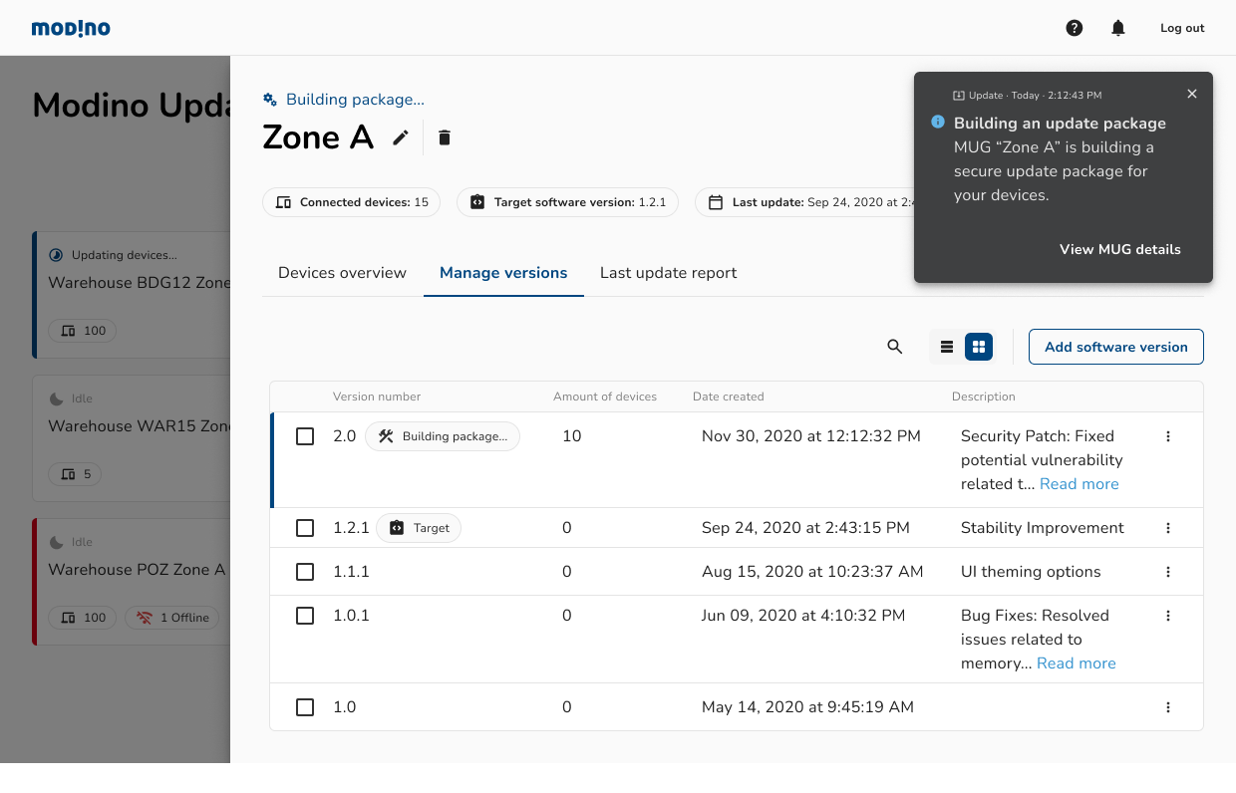Open notifications bell icon
This screenshot has height=793, width=1236.
tap(1118, 28)
